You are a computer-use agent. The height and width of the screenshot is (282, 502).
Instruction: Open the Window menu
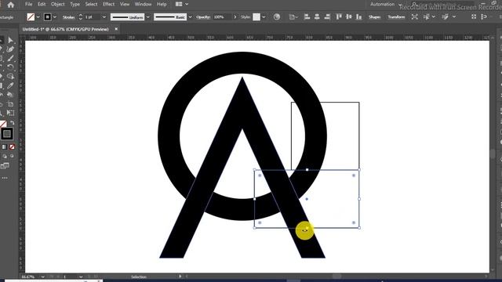coord(143,4)
